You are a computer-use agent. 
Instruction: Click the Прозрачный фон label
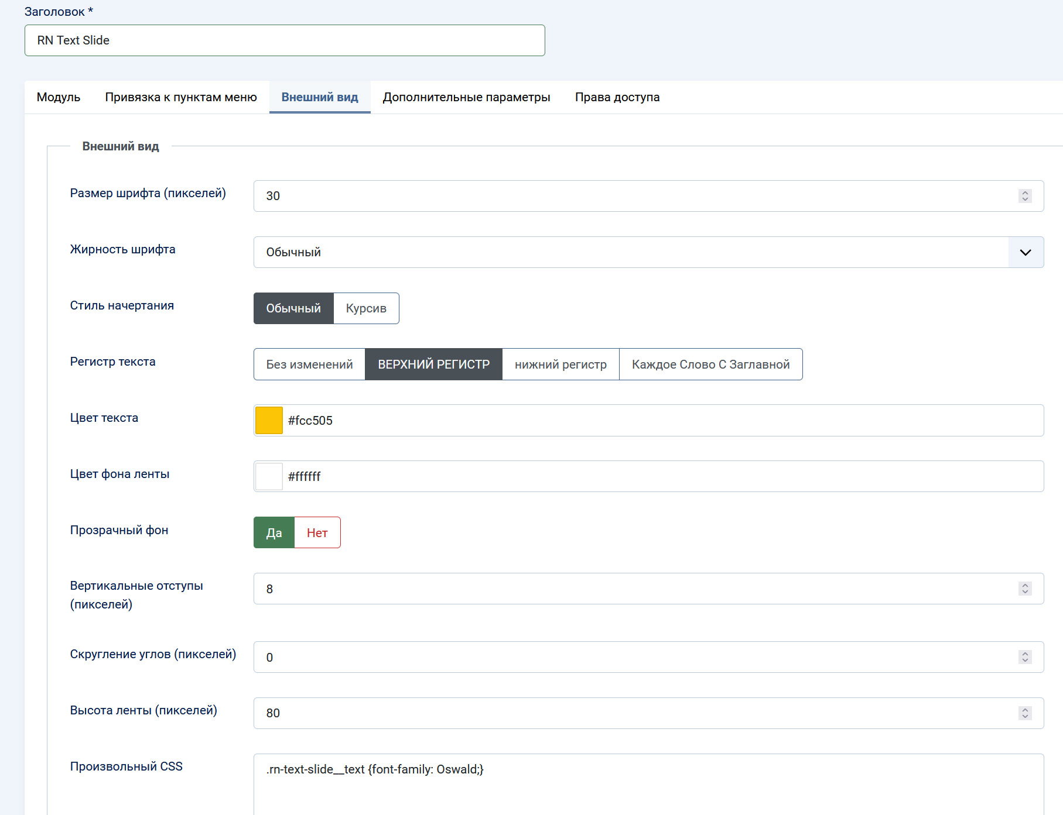coord(119,530)
